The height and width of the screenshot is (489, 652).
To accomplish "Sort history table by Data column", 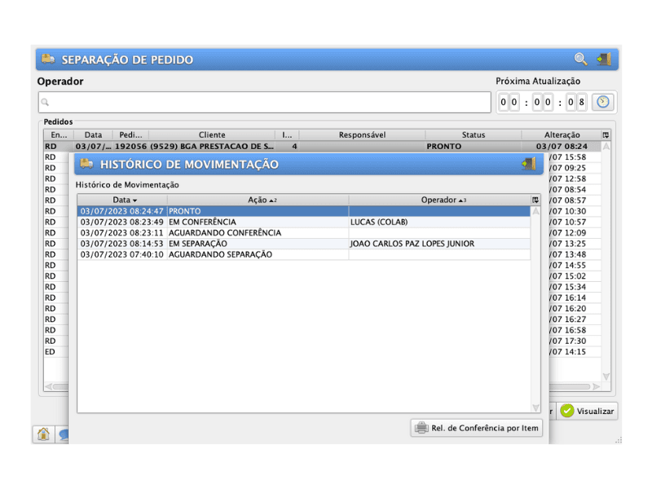I will click(x=122, y=200).
